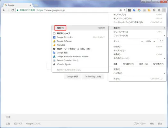Open Google 翻訳 history entry
168x128 pixels.
80,52
